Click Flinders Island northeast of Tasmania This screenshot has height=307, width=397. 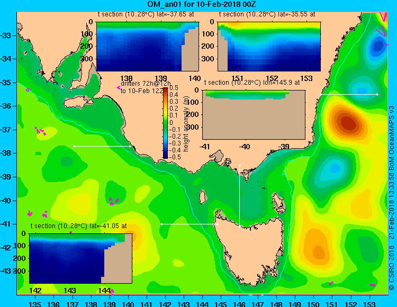[278, 202]
